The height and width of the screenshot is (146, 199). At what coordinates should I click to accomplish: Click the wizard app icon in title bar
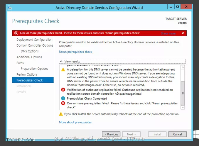[10, 8]
